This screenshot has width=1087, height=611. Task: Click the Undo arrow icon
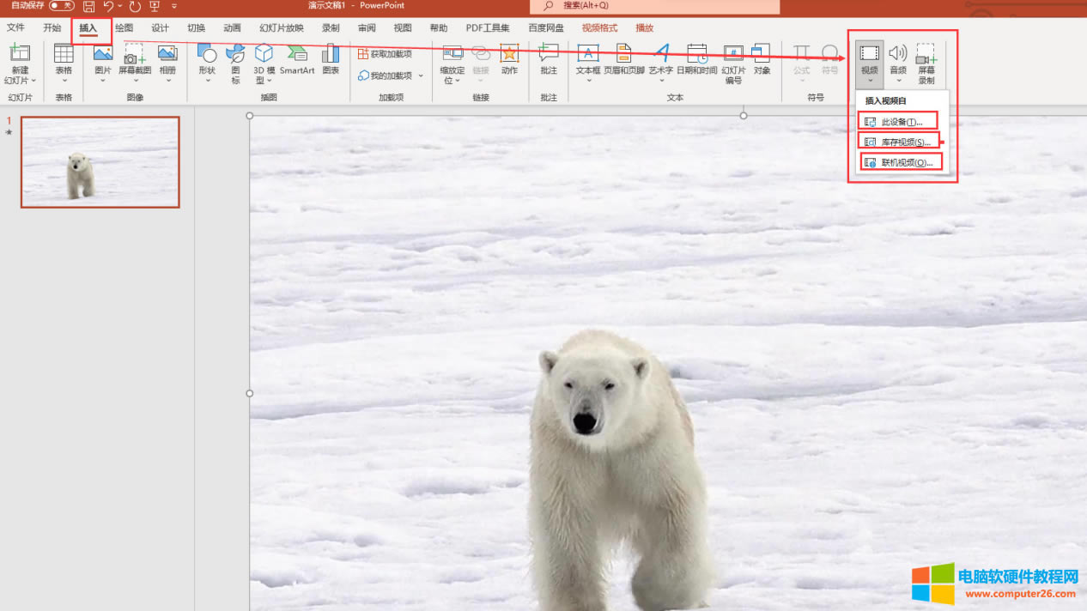109,6
